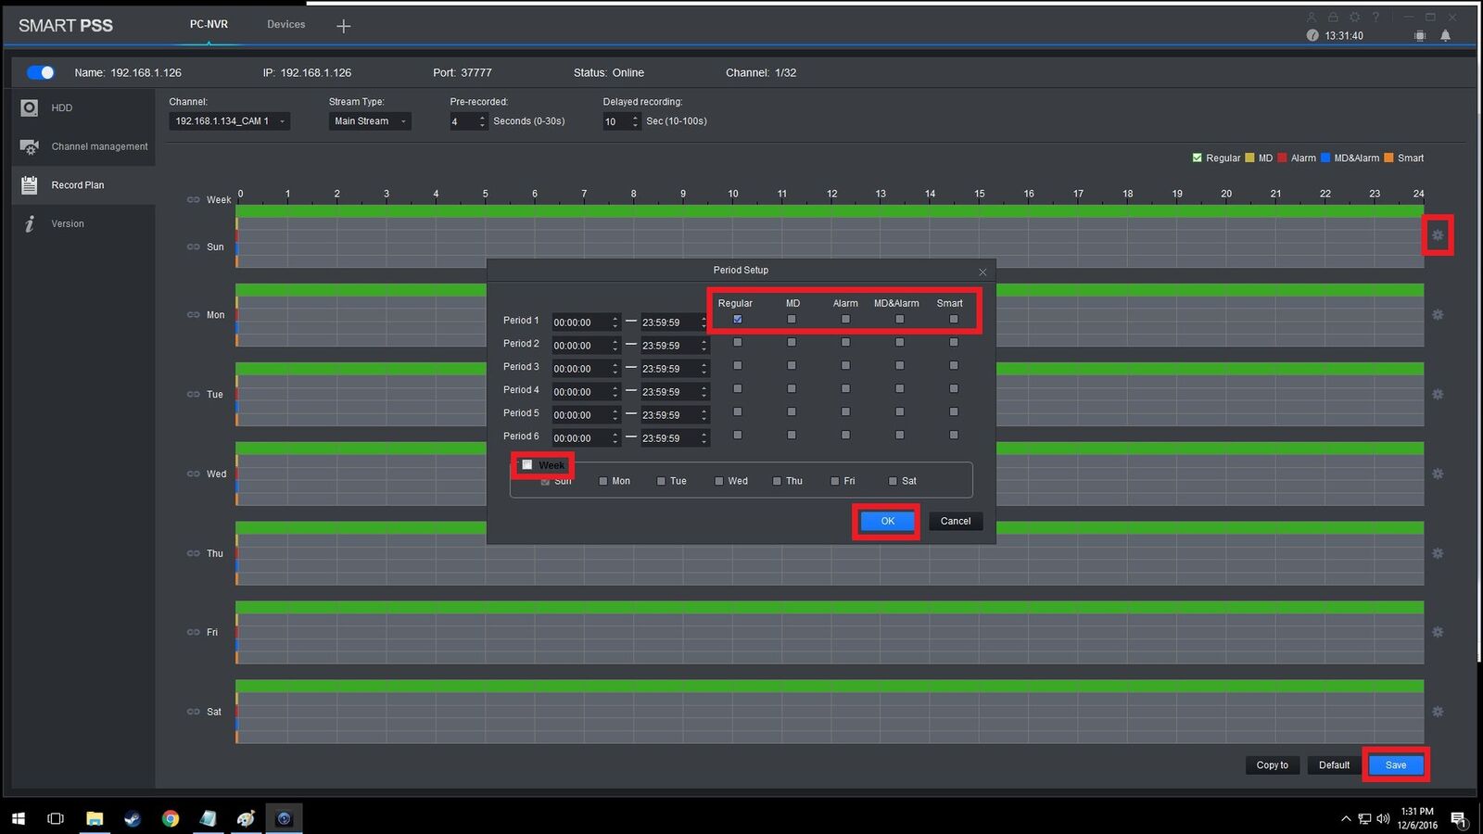The width and height of the screenshot is (1483, 834).
Task: Click the Copy to button
Action: pos(1272,765)
